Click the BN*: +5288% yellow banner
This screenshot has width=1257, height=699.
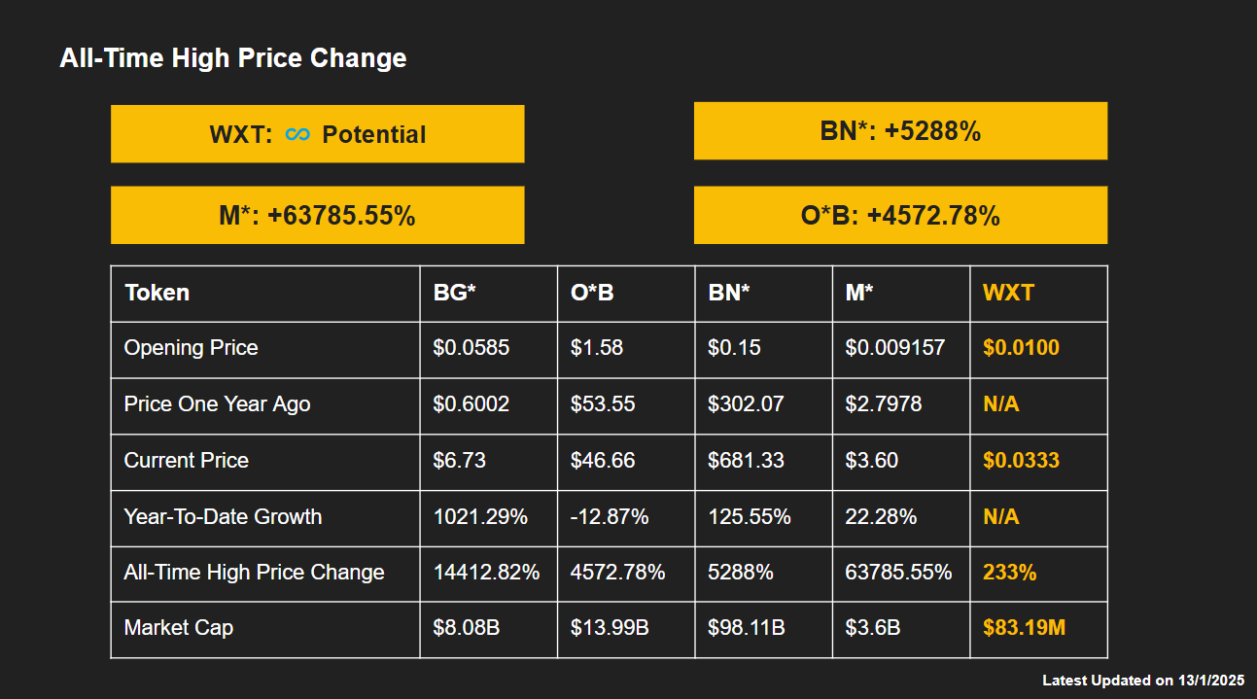tap(900, 131)
